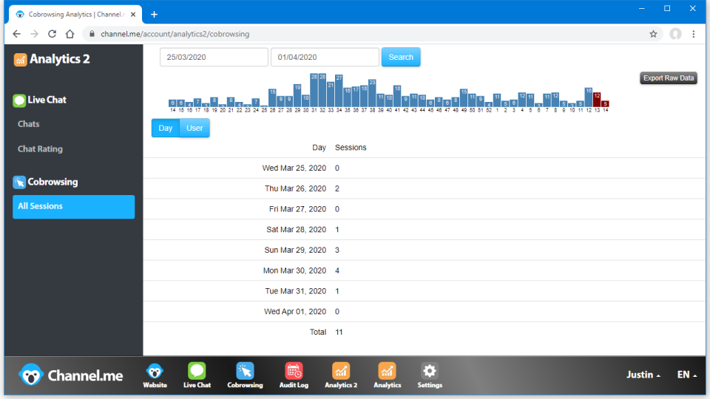Viewport: 710px width, 399px height.
Task: Click the Fri Mar 27, 2020 row
Action: [425, 209]
